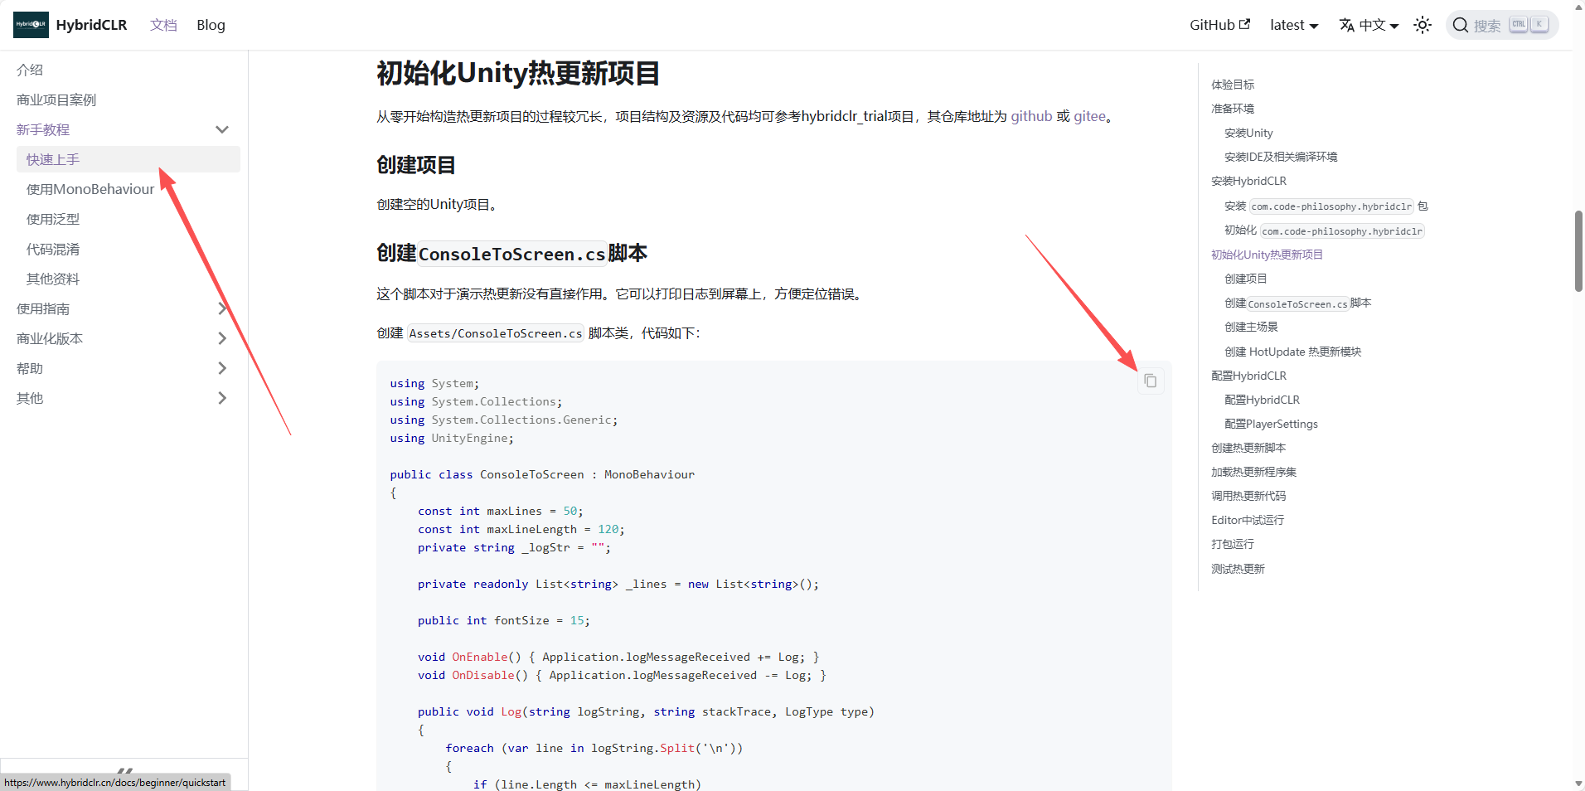Jump to 调用热更新代码 in contents
Image resolution: width=1585 pixels, height=791 pixels.
point(1248,496)
